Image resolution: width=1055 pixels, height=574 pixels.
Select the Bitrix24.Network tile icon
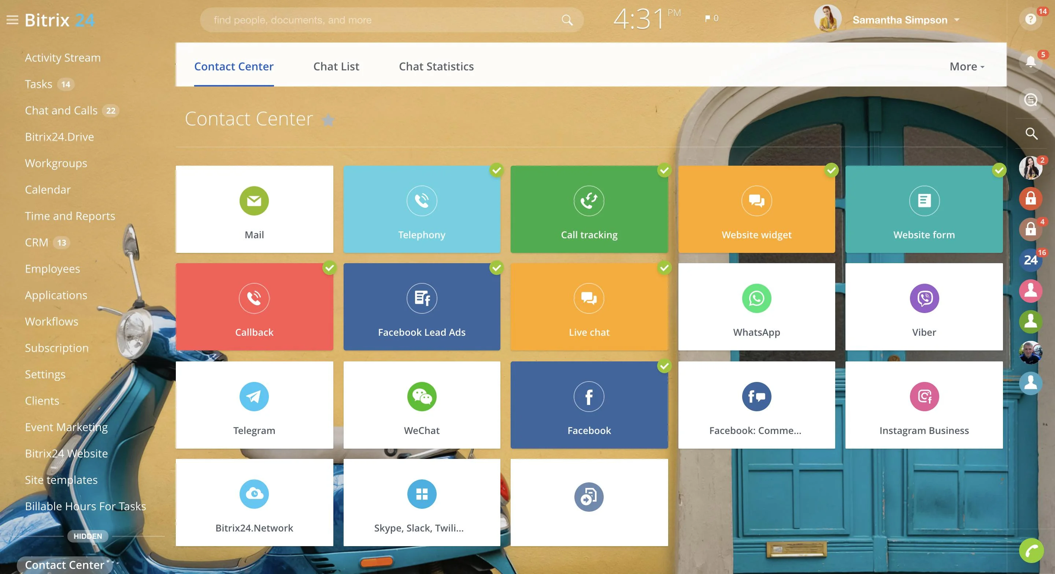254,494
